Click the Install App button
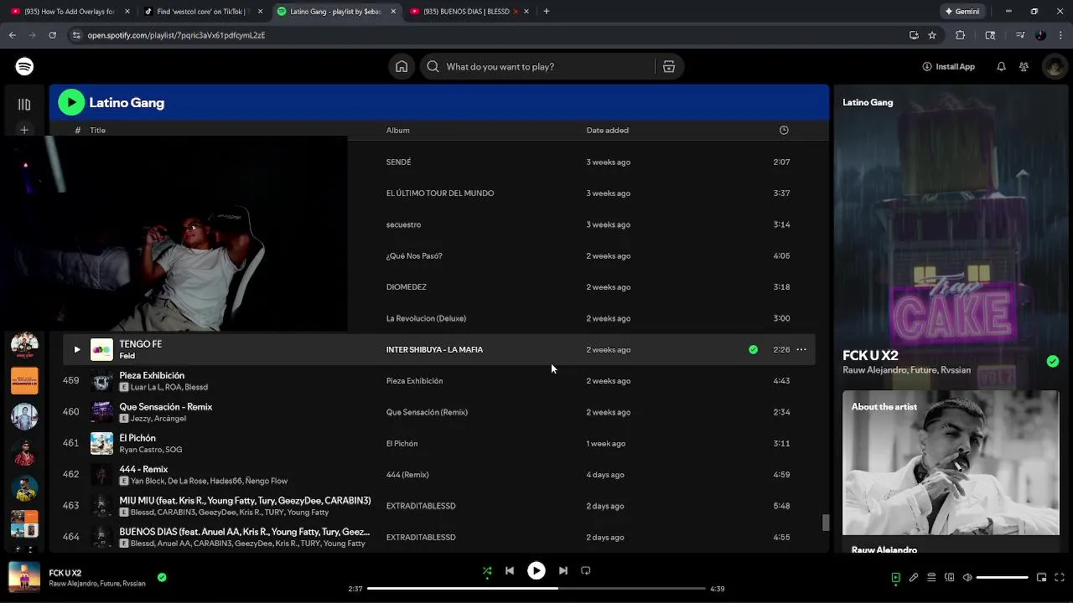The image size is (1073, 603). click(x=948, y=66)
